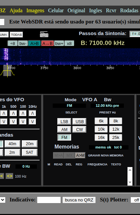Click the memory list scrollbar down arrow
Screen dimensions: 140x215
click(x=130, y=182)
